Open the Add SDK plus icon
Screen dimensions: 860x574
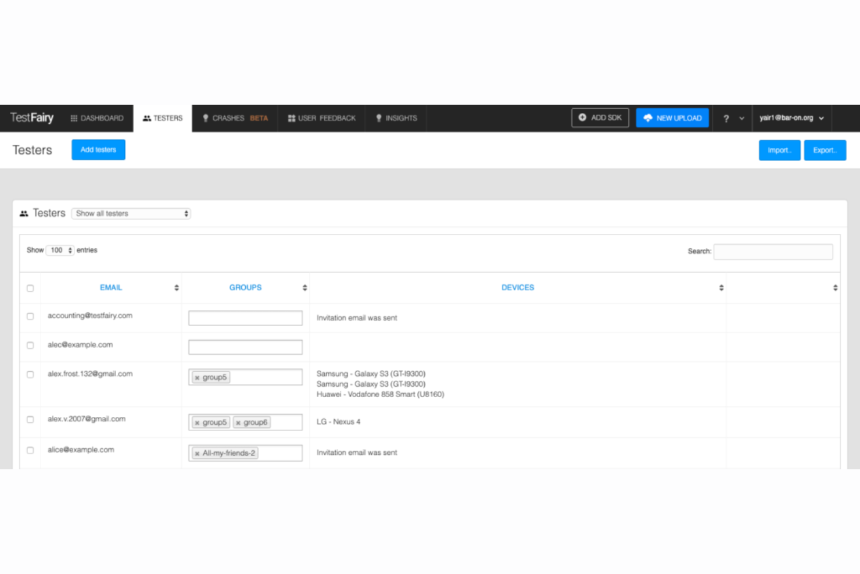(x=583, y=117)
